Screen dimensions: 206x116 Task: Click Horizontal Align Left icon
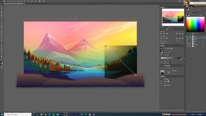point(161,34)
